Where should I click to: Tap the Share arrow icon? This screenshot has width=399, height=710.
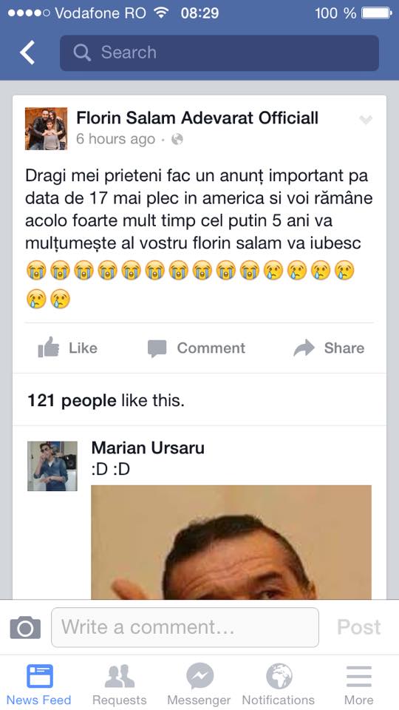click(304, 348)
